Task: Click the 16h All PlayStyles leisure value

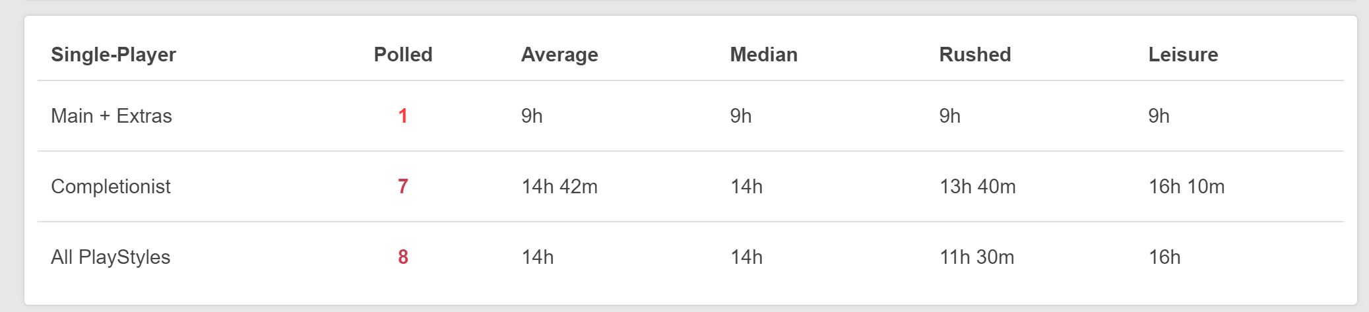Action: [x=1164, y=257]
